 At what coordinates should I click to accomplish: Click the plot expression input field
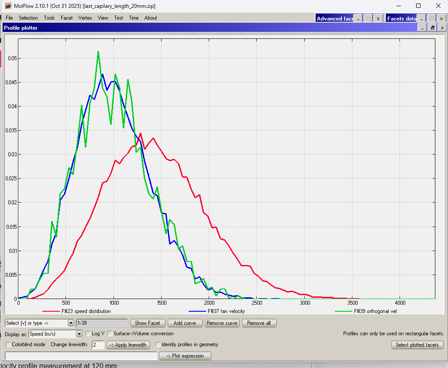(x=80, y=356)
